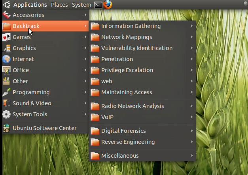Open the Applications menu in top panel
The height and width of the screenshot is (175, 248).
[30, 5]
